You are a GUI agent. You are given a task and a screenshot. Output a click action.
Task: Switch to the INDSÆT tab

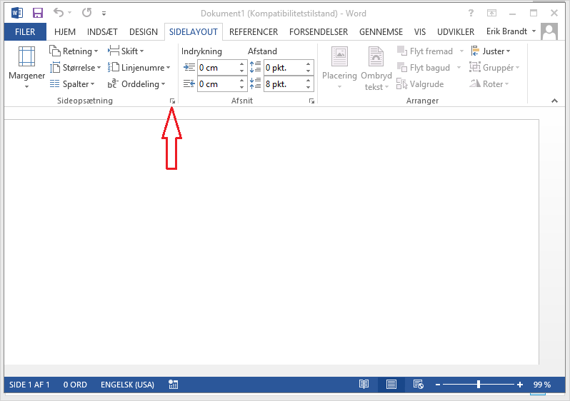(102, 32)
